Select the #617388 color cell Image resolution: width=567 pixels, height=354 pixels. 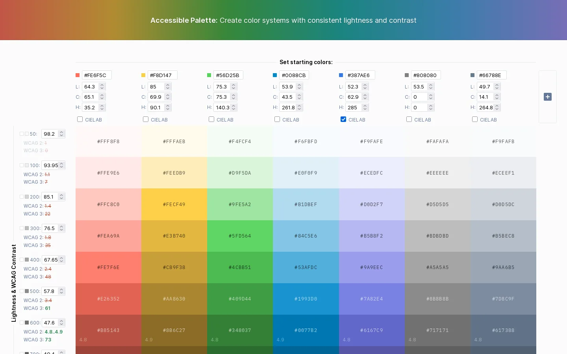[503, 330]
